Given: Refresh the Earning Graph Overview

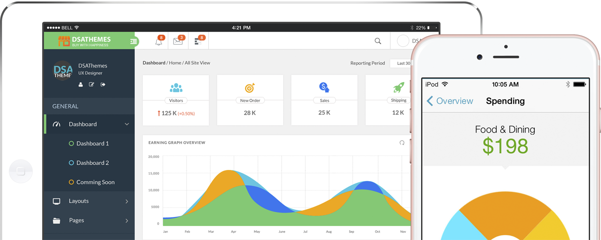Looking at the screenshot, I should point(402,143).
